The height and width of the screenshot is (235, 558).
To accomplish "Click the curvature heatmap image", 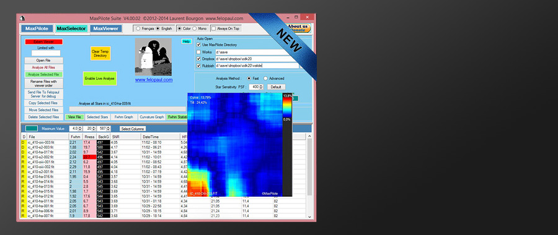I will (235, 145).
